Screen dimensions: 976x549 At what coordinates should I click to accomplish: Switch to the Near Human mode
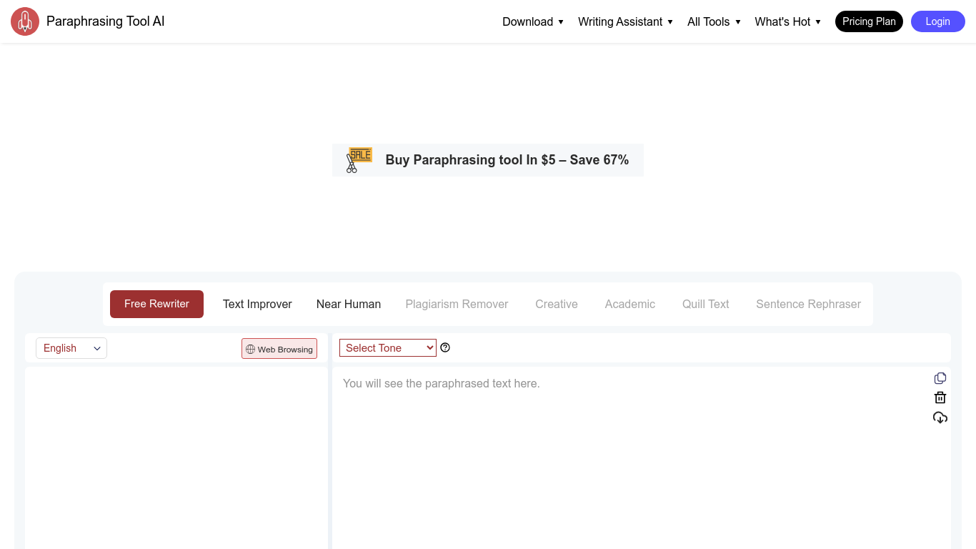tap(349, 304)
